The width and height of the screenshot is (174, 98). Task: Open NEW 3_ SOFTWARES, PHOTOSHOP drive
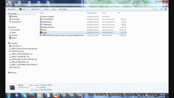24,65
